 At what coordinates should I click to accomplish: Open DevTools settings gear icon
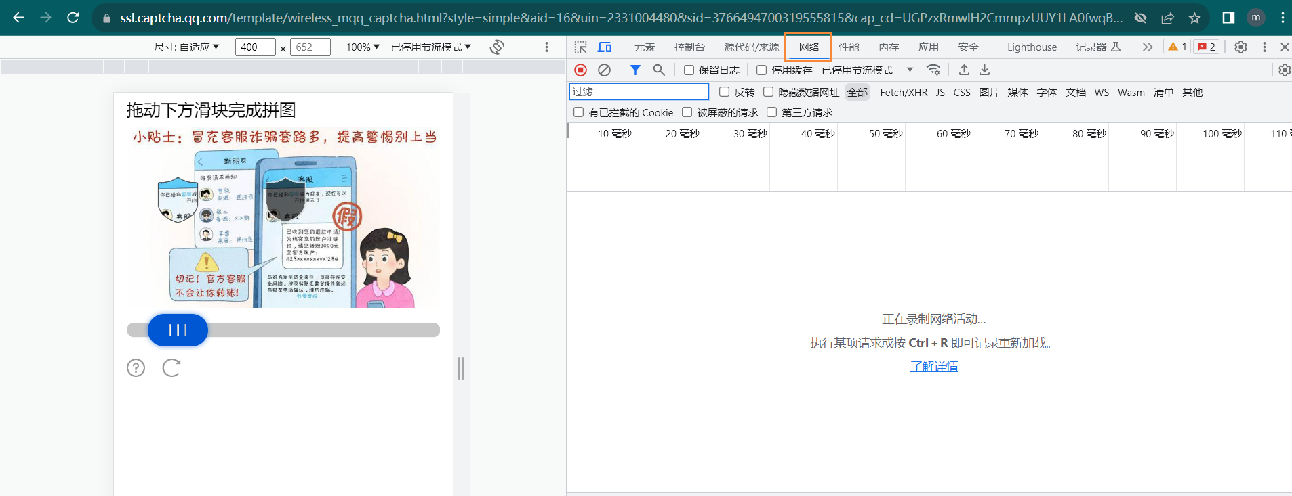pyautogui.click(x=1240, y=47)
